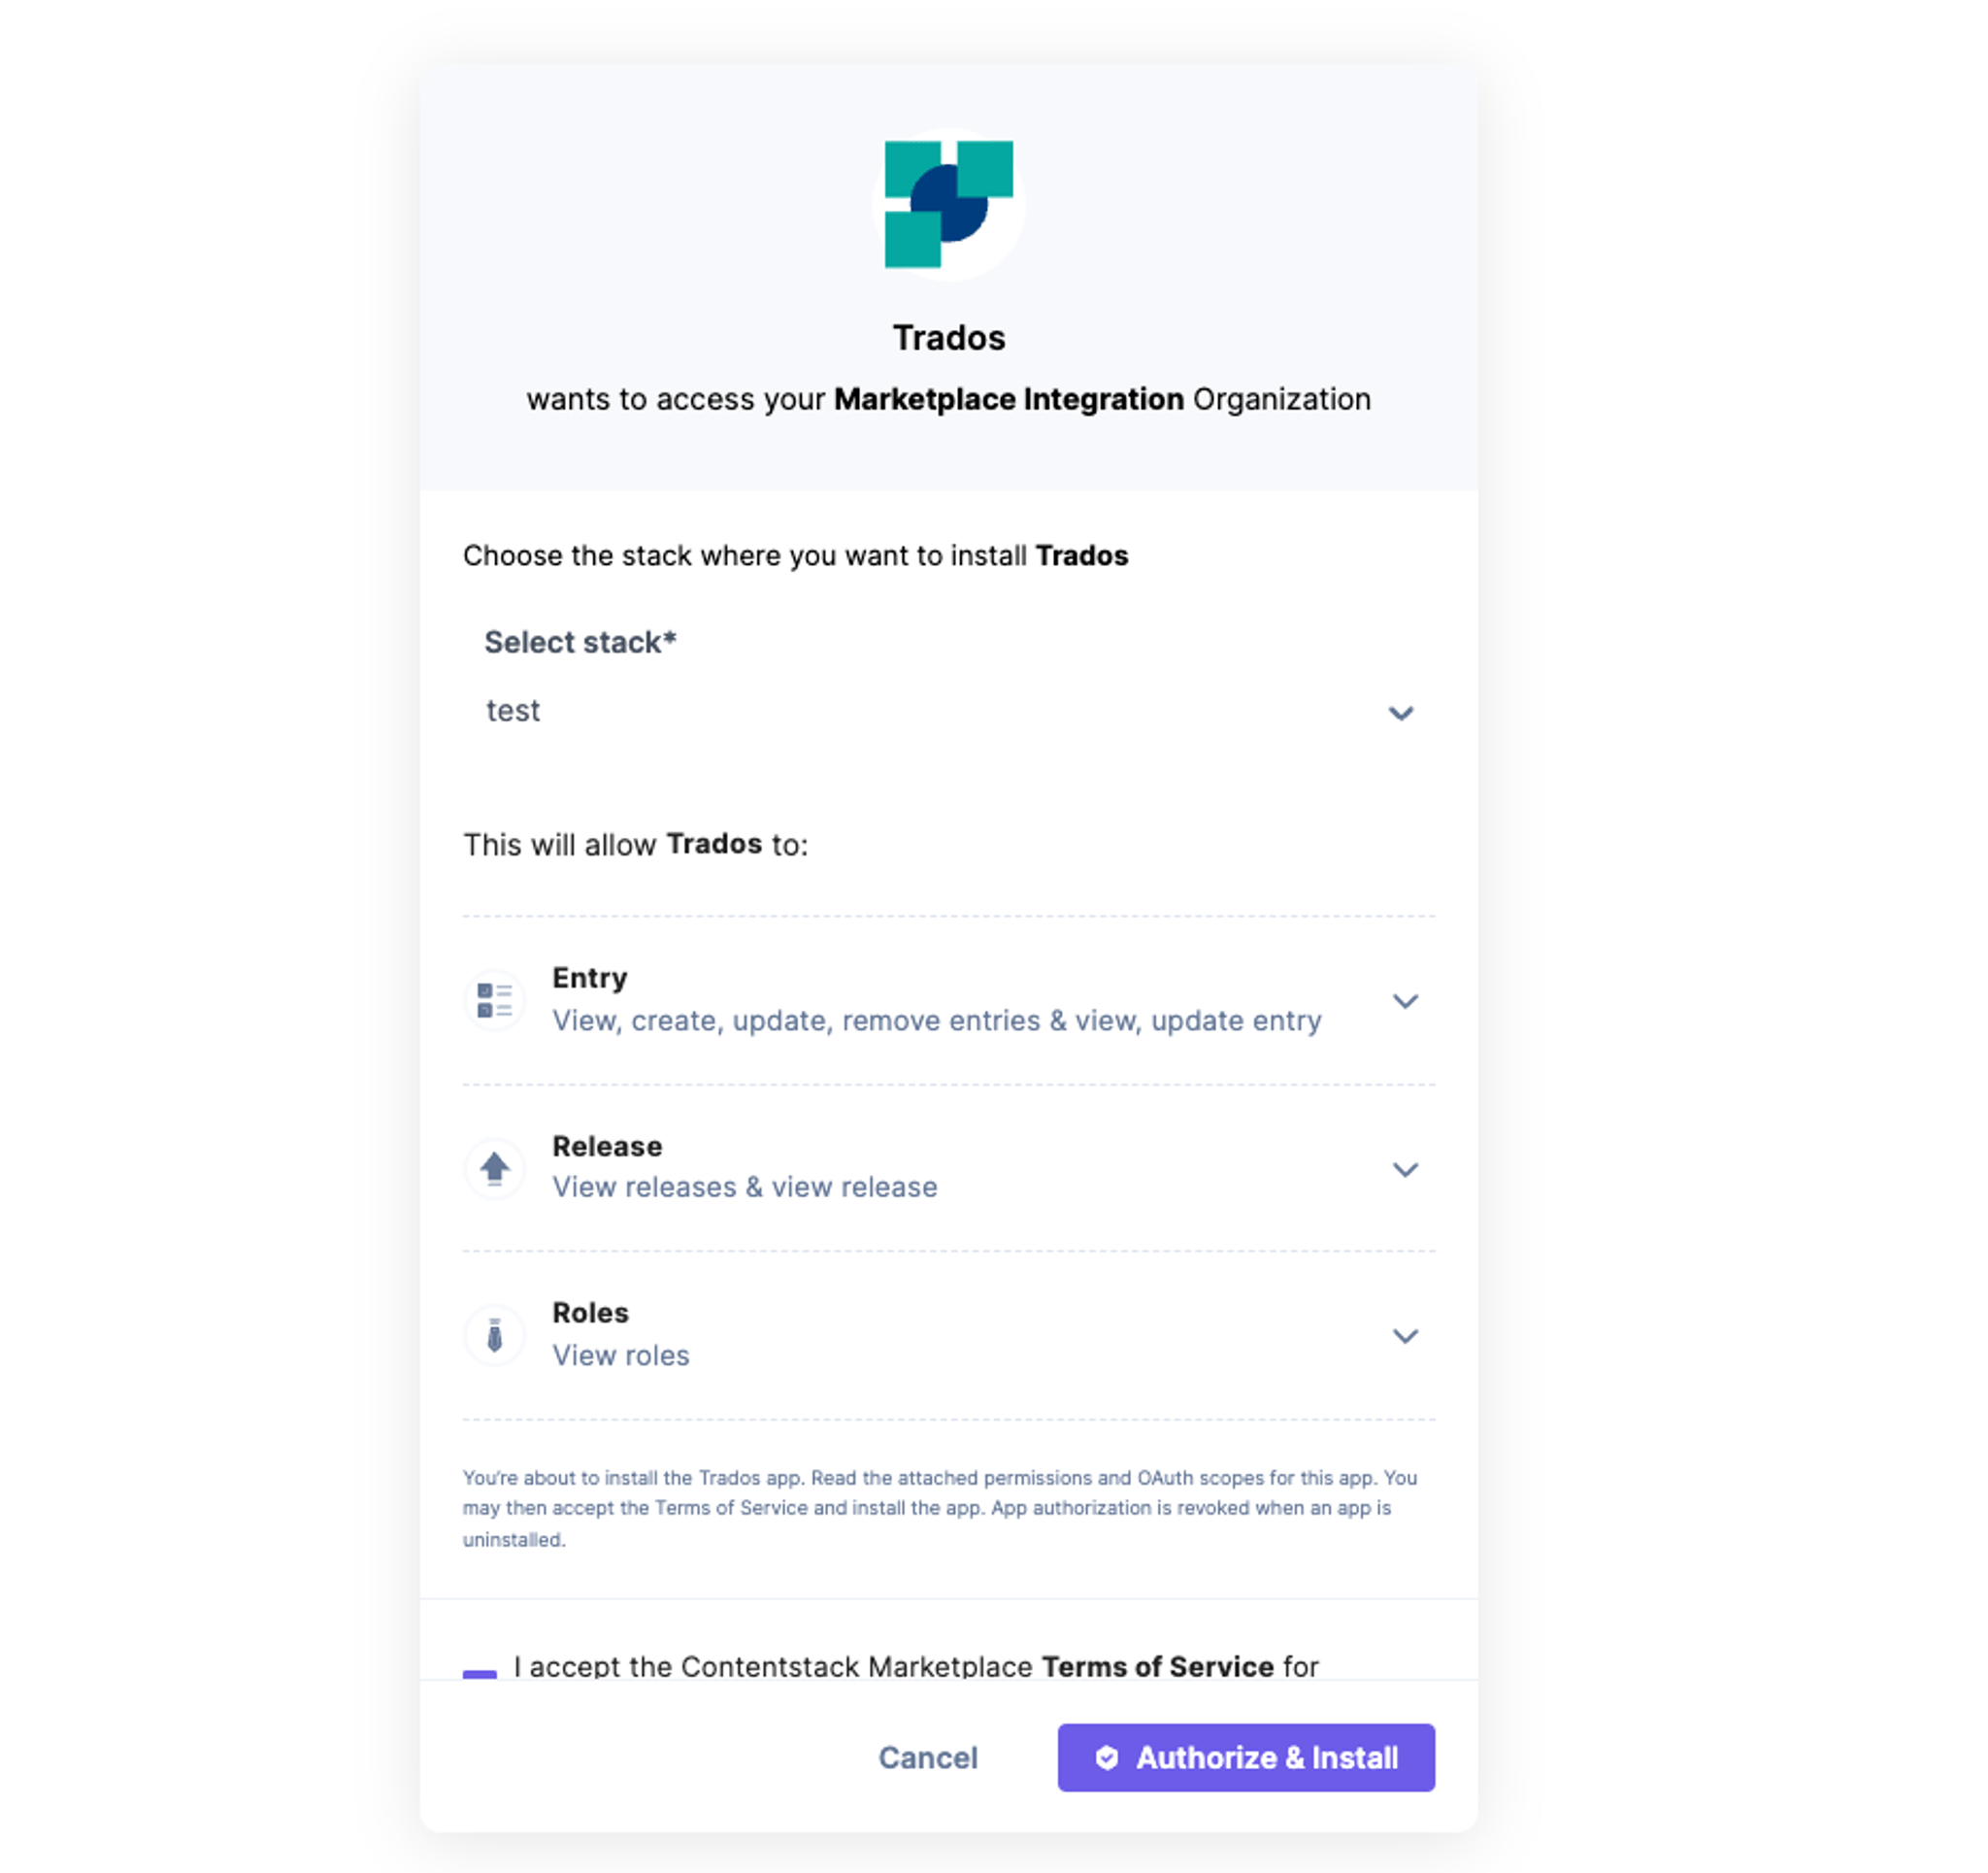Click the shield icon in Authorize button
This screenshot has width=1988, height=1873.
[1106, 1756]
